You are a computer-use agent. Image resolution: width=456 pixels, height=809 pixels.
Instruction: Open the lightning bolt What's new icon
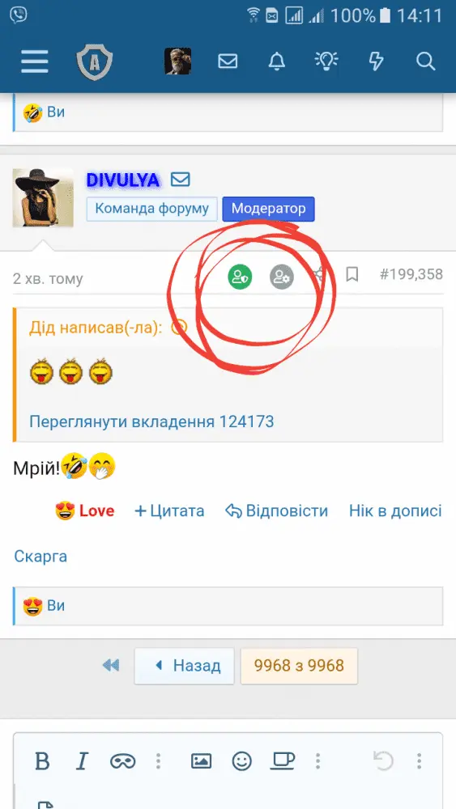pos(376,62)
